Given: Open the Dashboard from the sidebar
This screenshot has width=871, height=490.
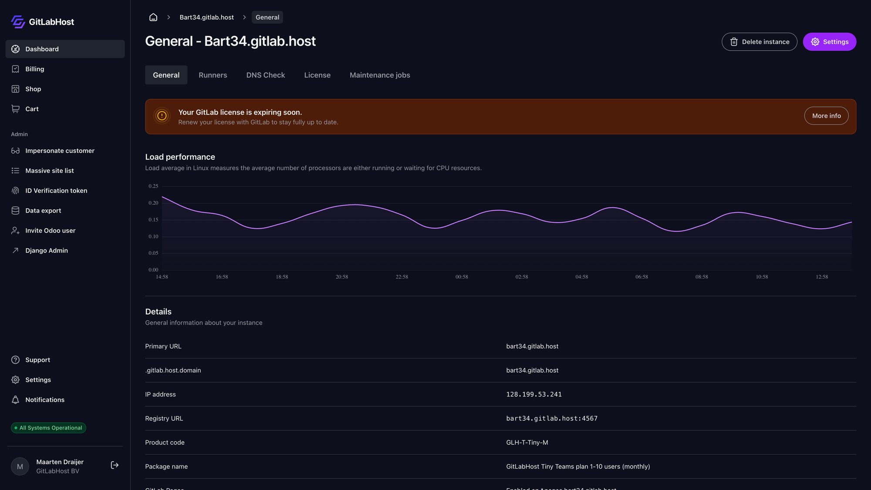Looking at the screenshot, I should coord(42,49).
